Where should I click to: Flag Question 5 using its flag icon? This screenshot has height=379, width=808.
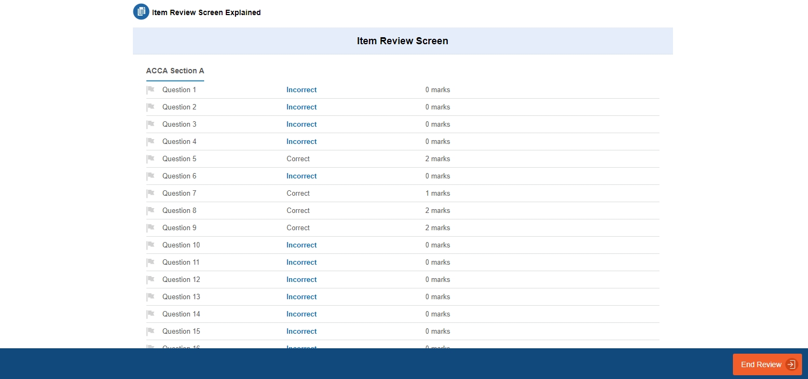pos(151,159)
